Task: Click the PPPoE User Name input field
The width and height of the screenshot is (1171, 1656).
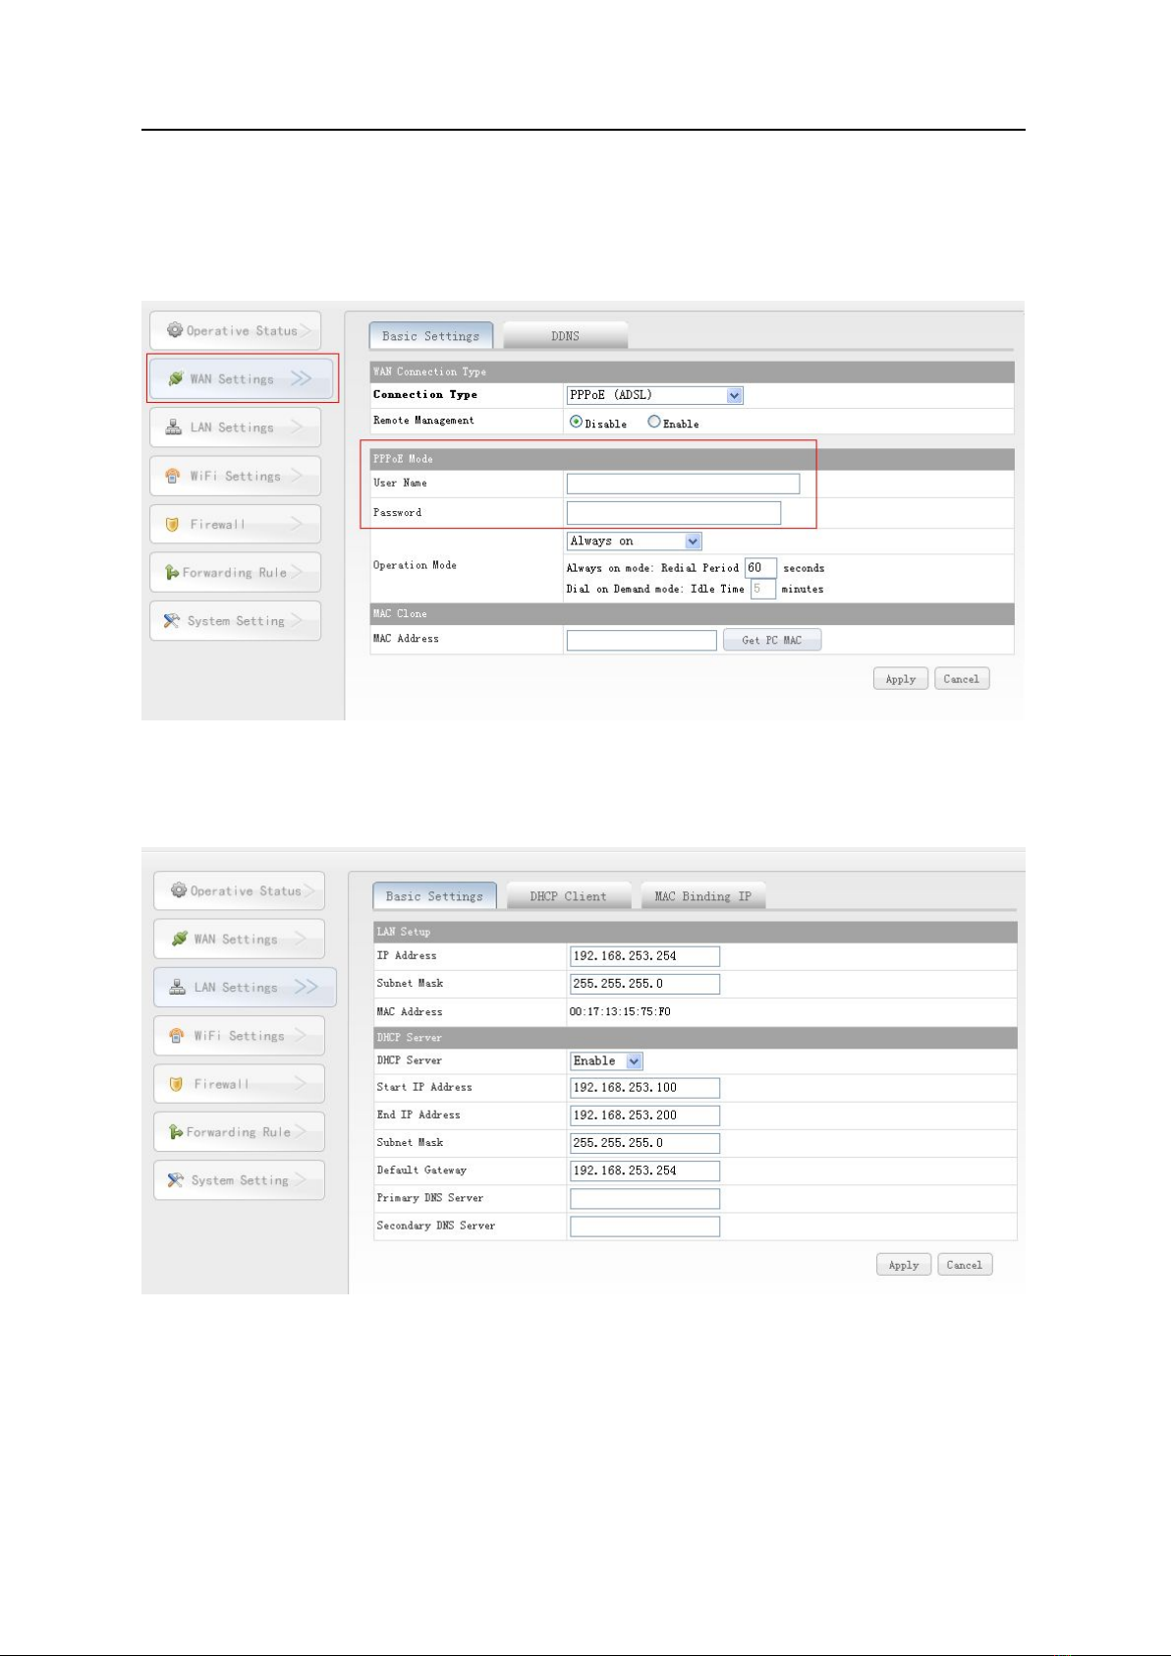Action: point(683,484)
